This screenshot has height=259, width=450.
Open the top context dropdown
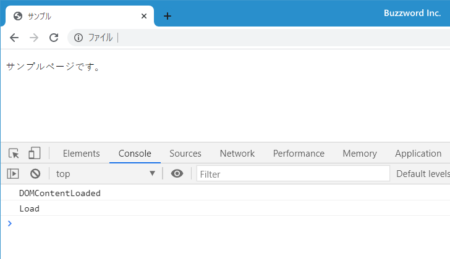click(x=106, y=174)
